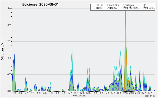Click the Bots orange line swatch in legend
The image size is (158, 98).
pos(93,8)
